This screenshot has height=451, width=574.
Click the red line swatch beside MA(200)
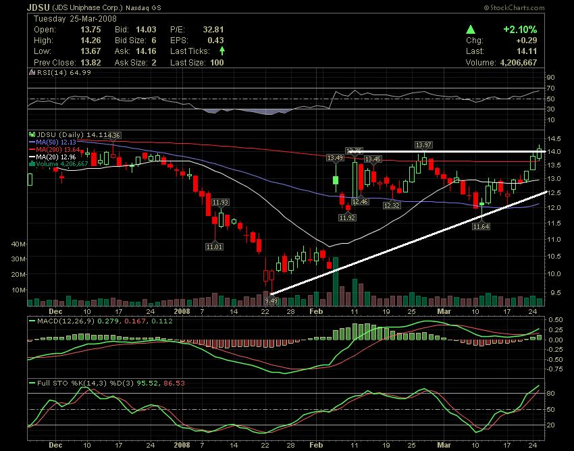pyautogui.click(x=32, y=150)
